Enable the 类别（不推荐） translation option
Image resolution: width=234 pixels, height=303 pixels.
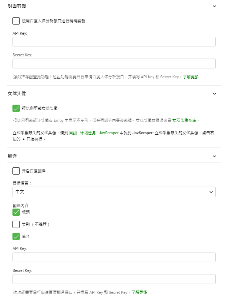pyautogui.click(x=15, y=224)
